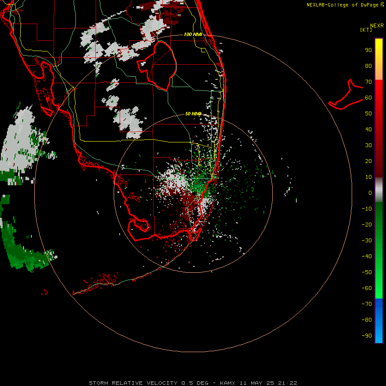Click the -20 value on velocity scale

coord(367,224)
